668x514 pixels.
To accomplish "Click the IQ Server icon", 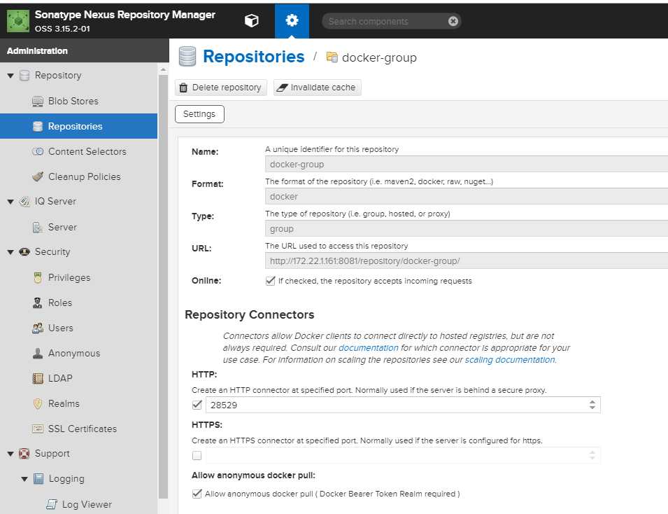I will click(x=24, y=202).
